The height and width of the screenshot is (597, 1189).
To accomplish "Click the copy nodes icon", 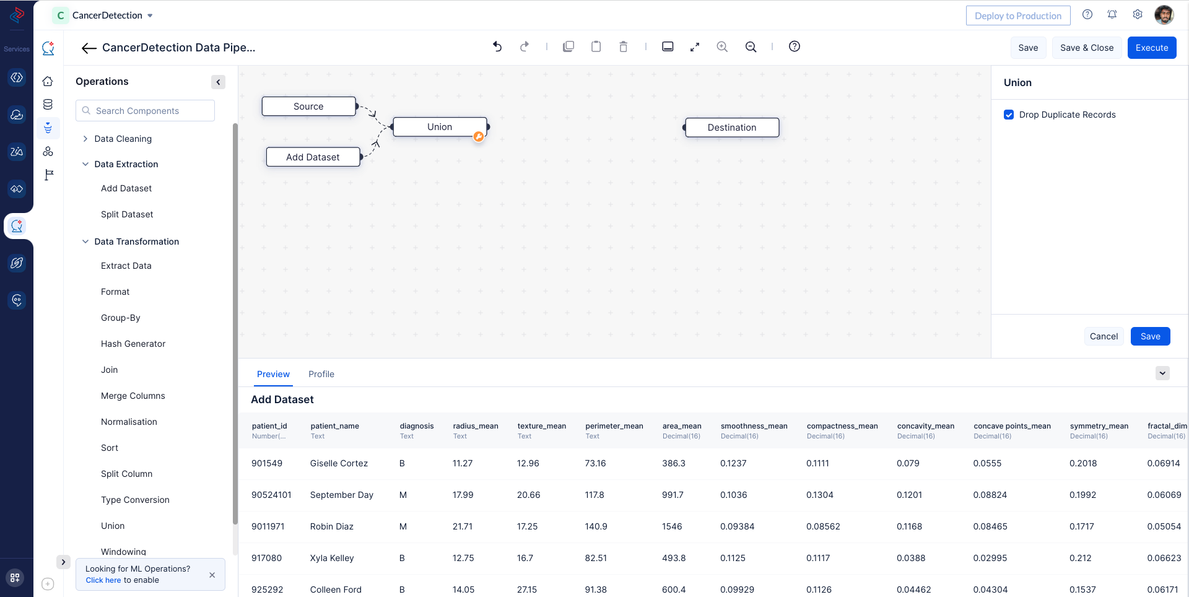I will [x=568, y=46].
